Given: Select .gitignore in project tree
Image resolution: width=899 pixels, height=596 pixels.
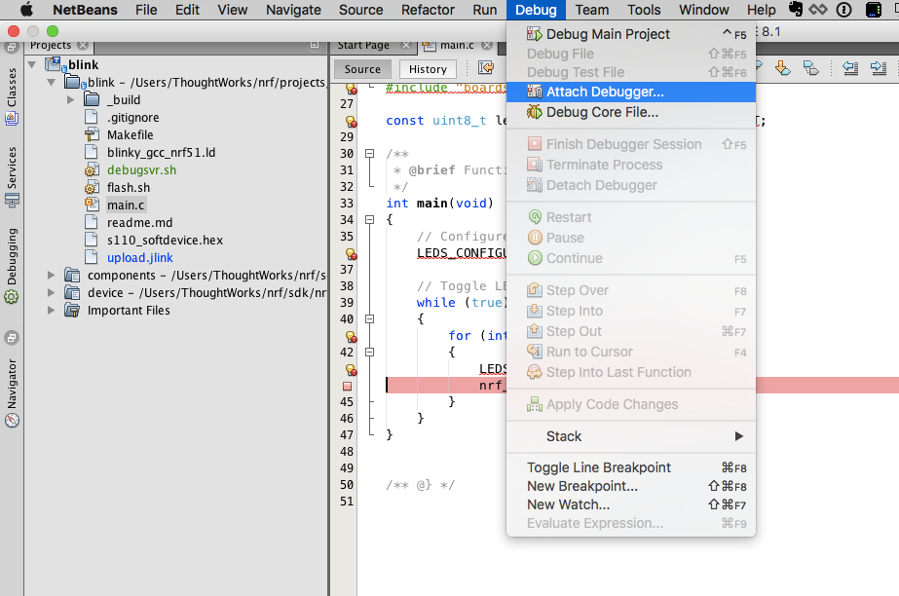Looking at the screenshot, I should click(x=133, y=118).
